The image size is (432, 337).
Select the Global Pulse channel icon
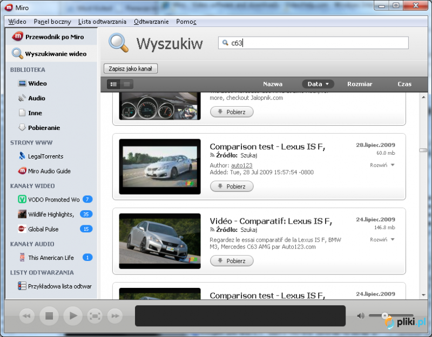click(x=22, y=229)
